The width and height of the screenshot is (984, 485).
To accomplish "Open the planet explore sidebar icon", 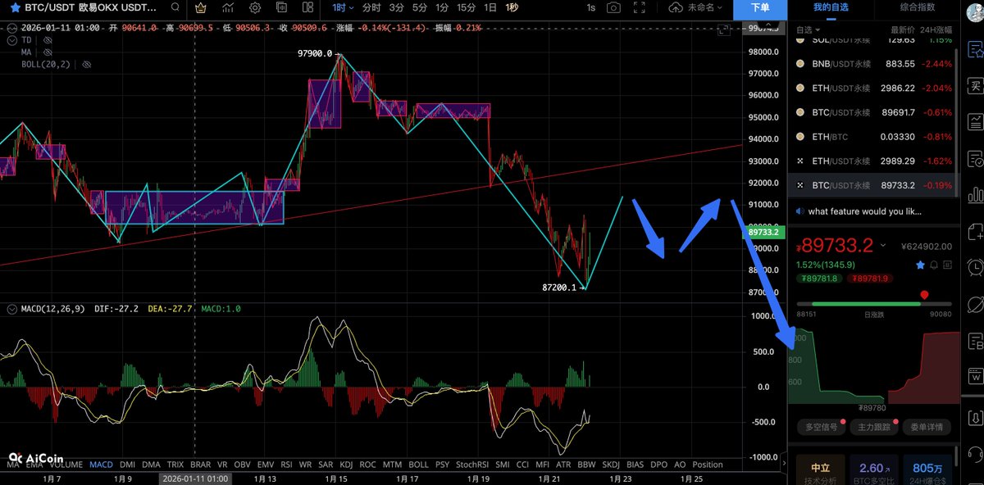I will point(975,304).
